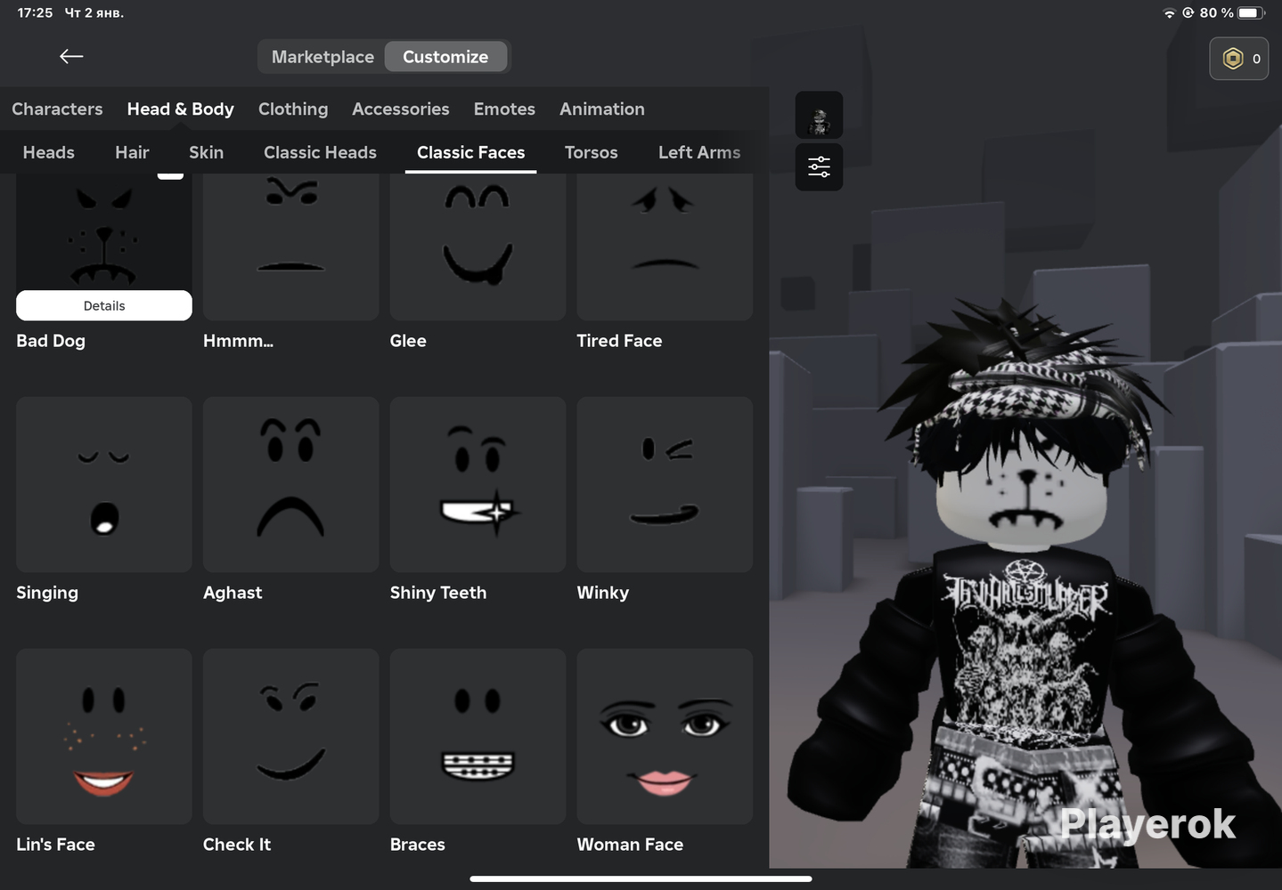Equip the Lin's Face item
1282x890 pixels.
click(x=104, y=736)
